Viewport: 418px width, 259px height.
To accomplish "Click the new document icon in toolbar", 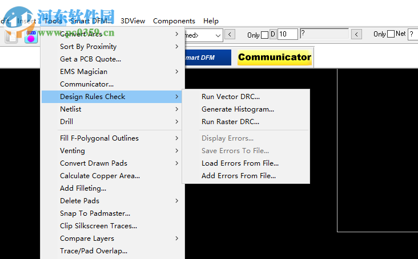I will tap(11, 37).
